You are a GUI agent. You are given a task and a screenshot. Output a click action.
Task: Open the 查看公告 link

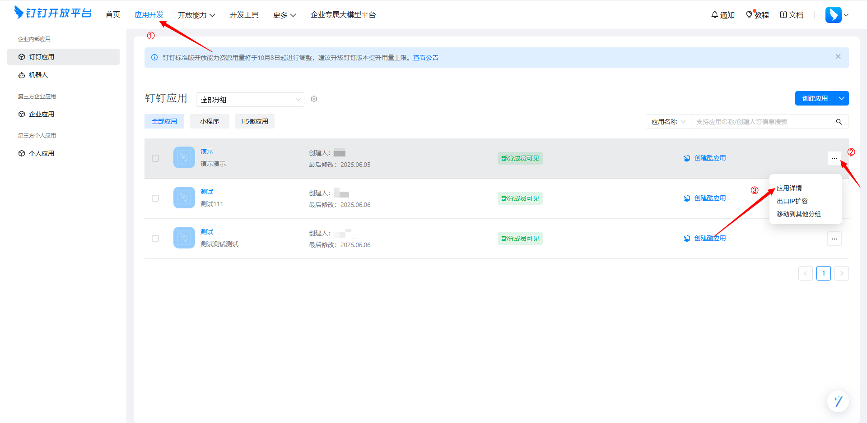pos(426,58)
